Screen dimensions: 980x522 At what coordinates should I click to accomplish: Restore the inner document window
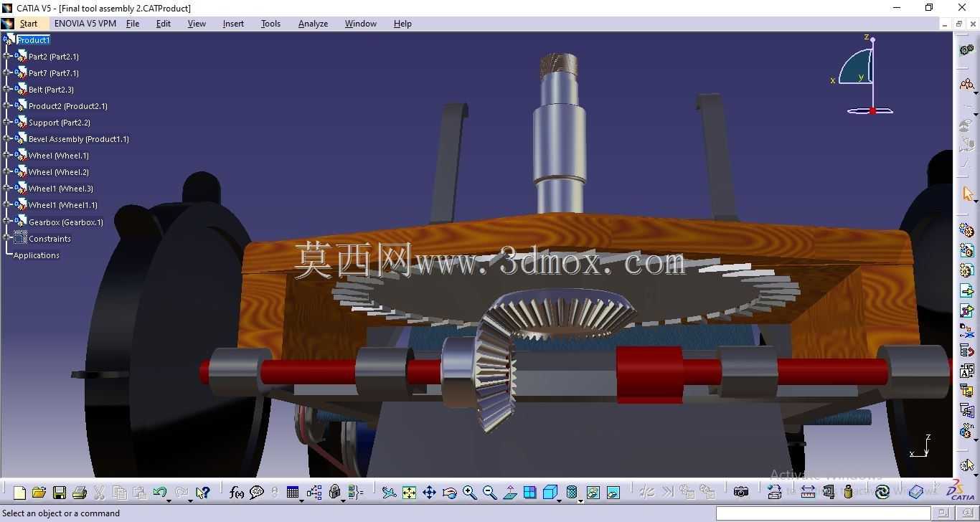point(958,24)
